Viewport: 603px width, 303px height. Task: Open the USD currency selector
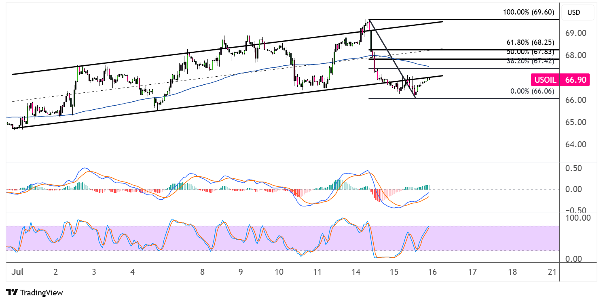tap(578, 12)
